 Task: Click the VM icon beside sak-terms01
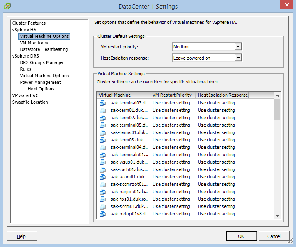[x=102, y=133]
